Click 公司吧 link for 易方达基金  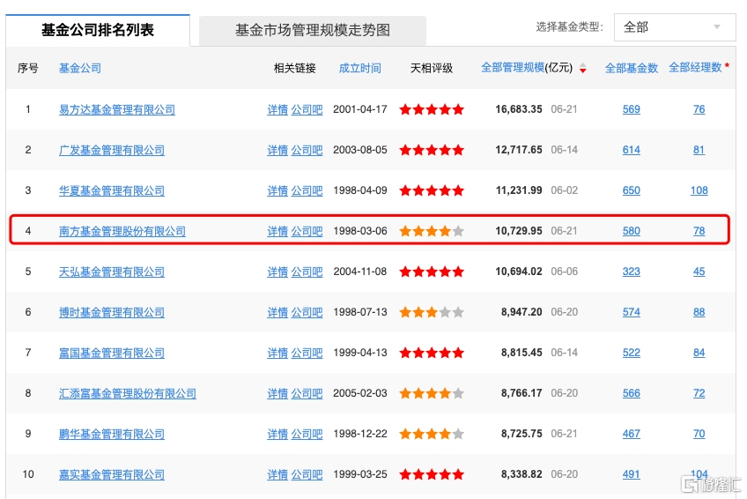[x=307, y=109]
